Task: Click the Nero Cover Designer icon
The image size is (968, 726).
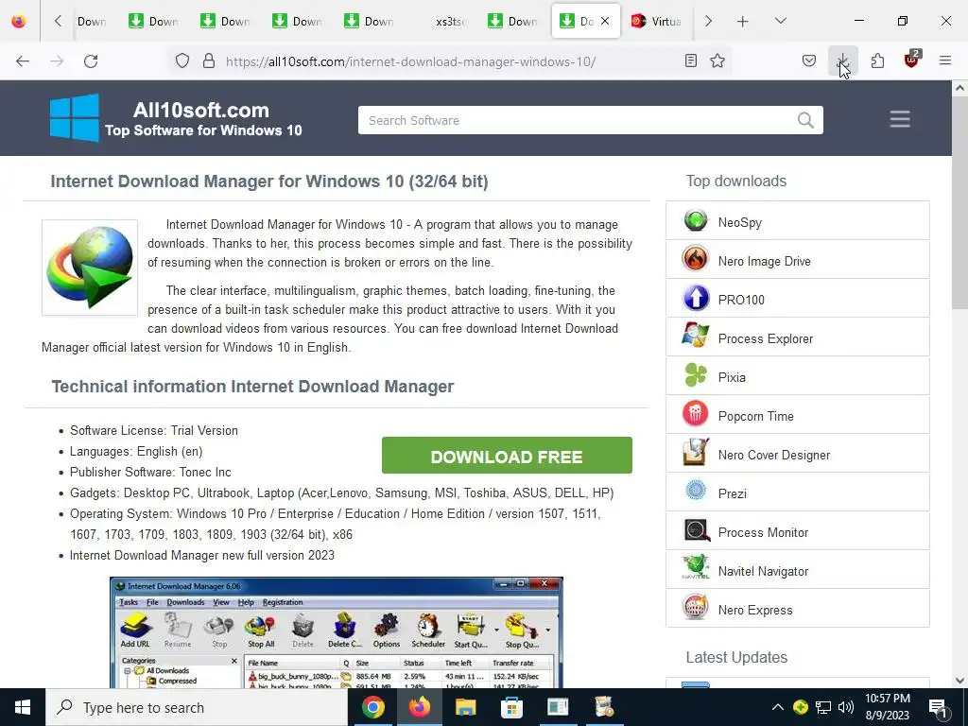Action: [696, 453]
